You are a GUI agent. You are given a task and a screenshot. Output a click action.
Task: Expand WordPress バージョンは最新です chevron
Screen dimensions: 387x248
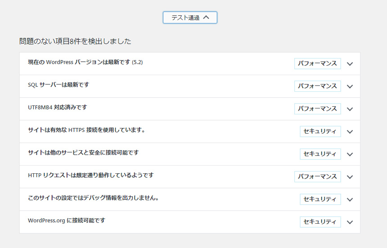coord(350,64)
